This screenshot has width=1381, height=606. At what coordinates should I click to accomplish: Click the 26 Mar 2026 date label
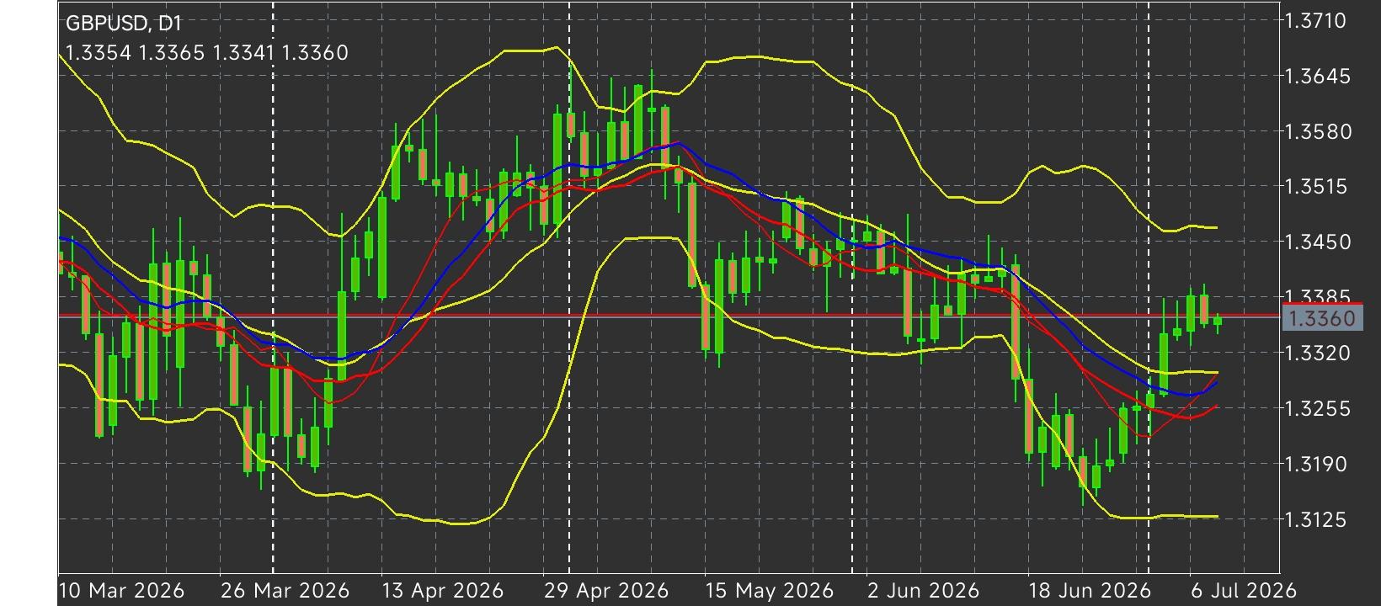(x=285, y=590)
